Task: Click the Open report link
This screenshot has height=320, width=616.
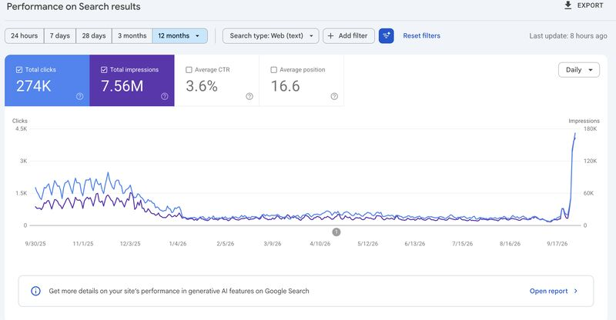Action: point(548,291)
